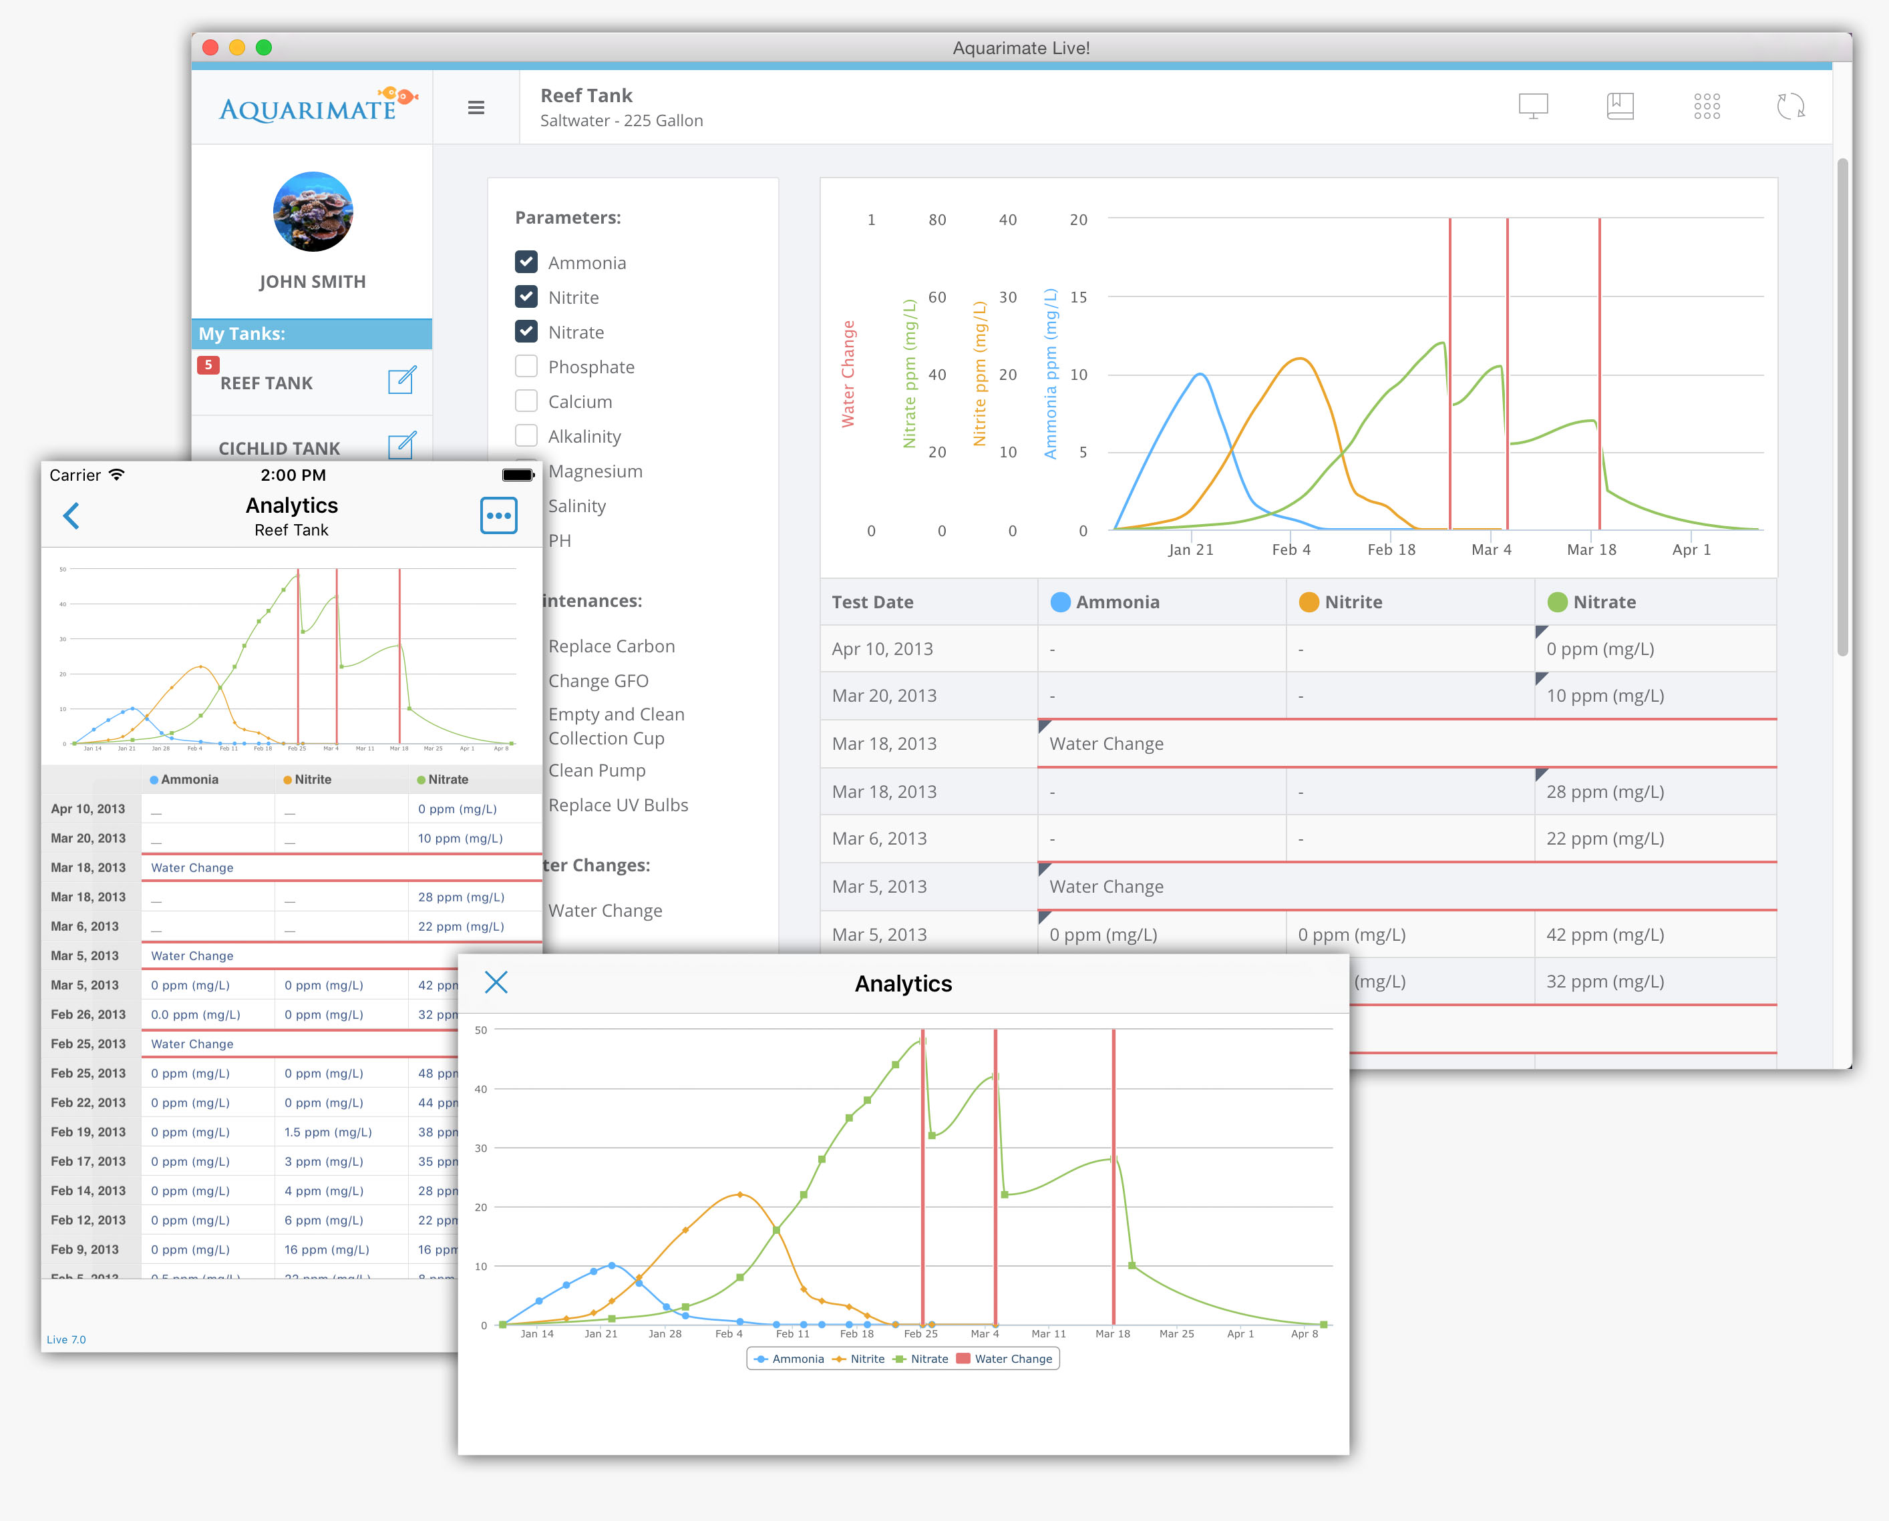Screen dimensions: 1889x1521
Task: Click the note flag on Mar 20, 2013 Nitrate cell
Action: 1542,678
